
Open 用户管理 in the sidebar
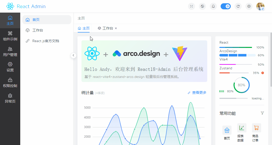click(10, 51)
